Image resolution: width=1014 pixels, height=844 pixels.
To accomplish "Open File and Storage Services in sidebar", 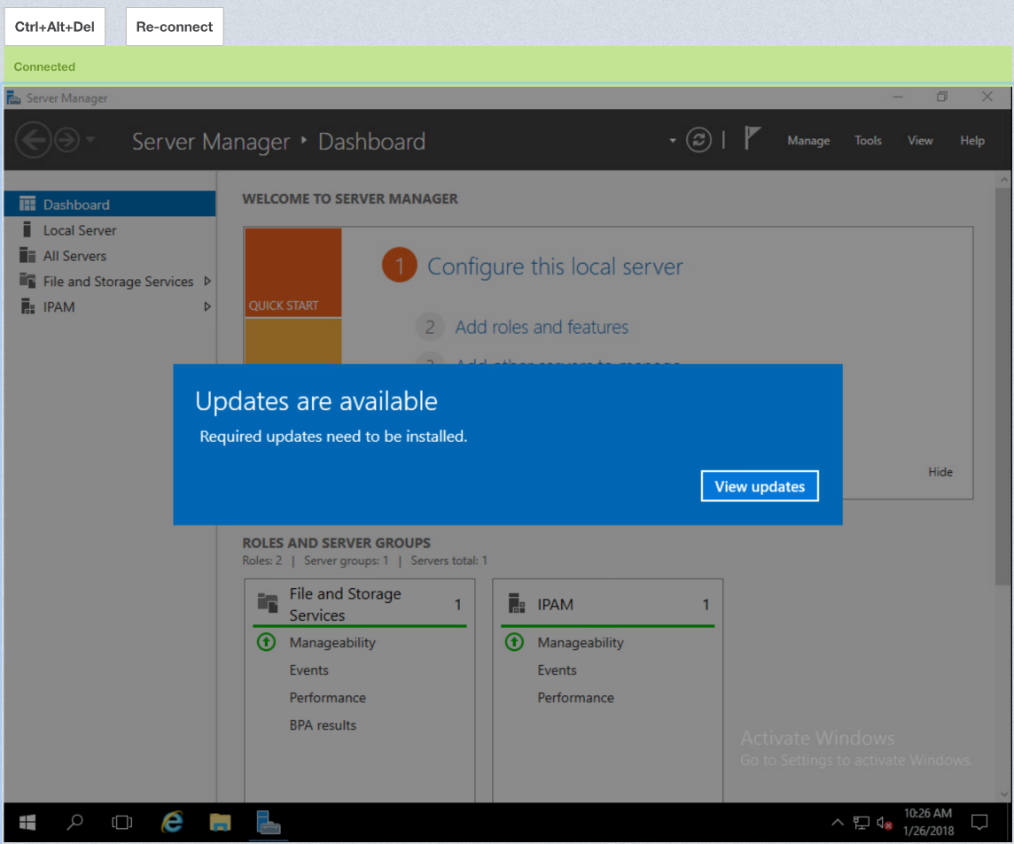I will (x=110, y=281).
